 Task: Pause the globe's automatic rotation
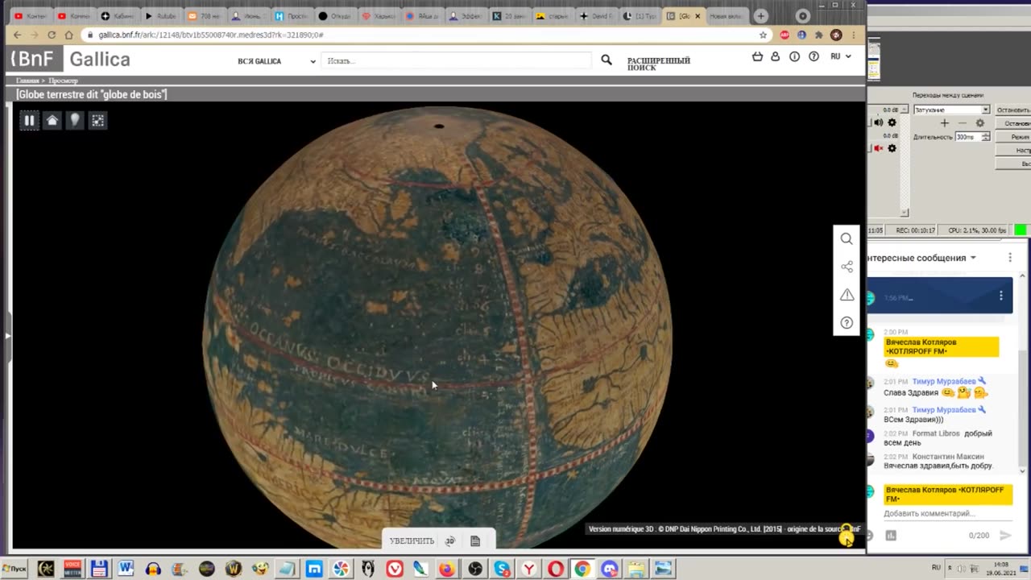(29, 120)
